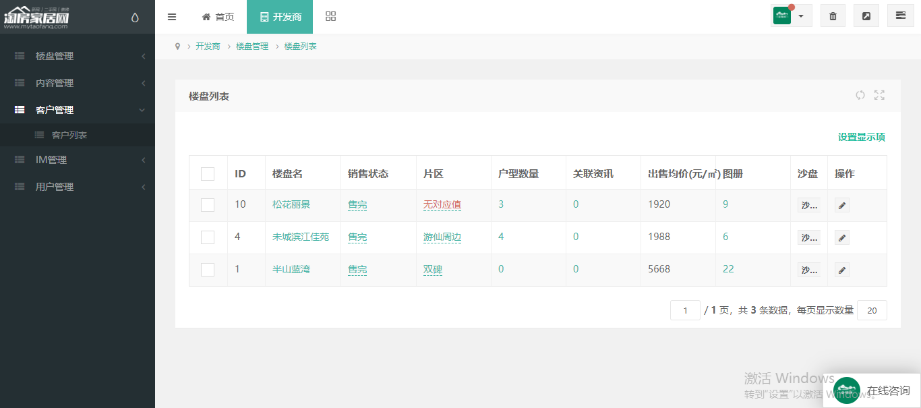Toggle the select-all checkbox in table header
This screenshot has width=921, height=408.
(208, 174)
